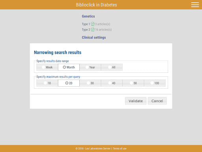Click the Clinical settings heading
The width and height of the screenshot is (202, 152).
coord(94,38)
